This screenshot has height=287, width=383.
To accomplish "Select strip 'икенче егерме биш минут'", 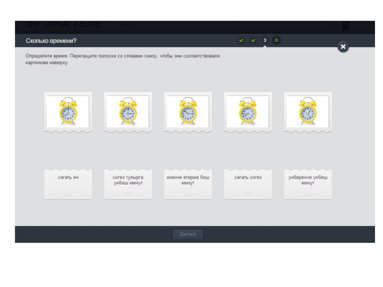I will (188, 185).
